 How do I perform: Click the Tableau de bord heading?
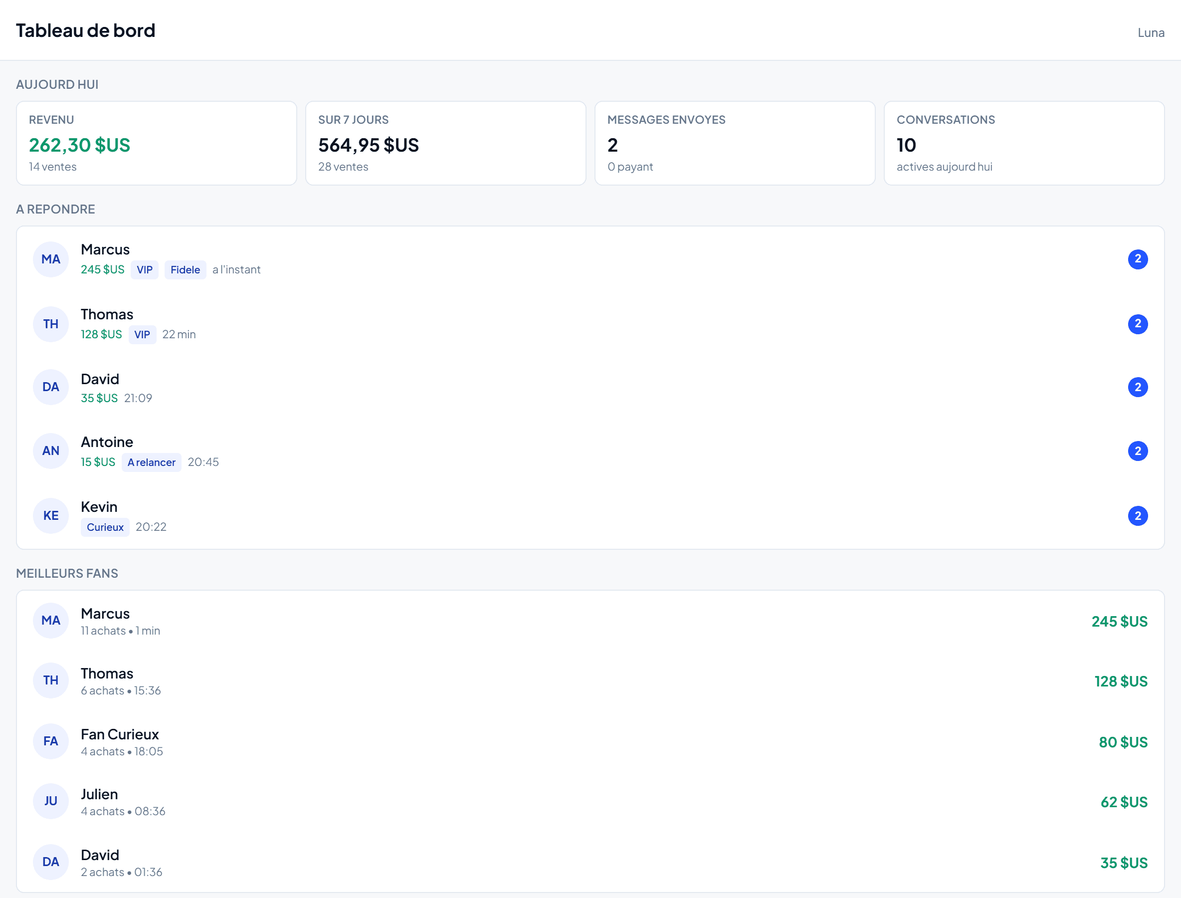coord(85,30)
